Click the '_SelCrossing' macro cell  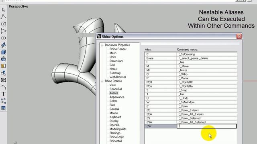point(207,54)
